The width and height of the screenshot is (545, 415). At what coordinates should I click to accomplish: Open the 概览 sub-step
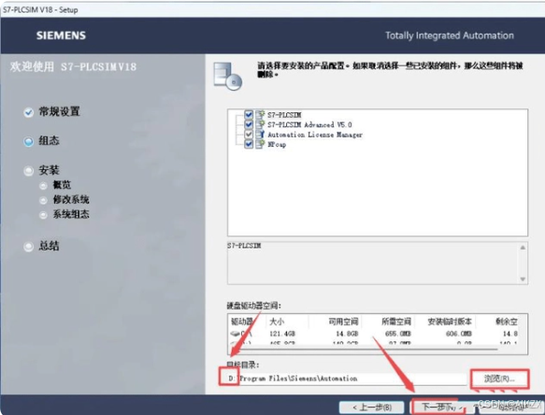coord(62,185)
